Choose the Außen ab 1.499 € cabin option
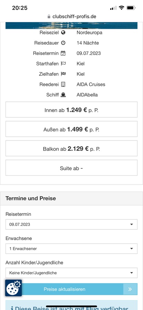 coord(71,129)
